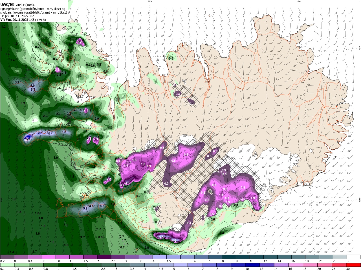Click lower legend swatch between 0.1 and 0.3
The width and height of the screenshot is (361, 271).
point(8,265)
